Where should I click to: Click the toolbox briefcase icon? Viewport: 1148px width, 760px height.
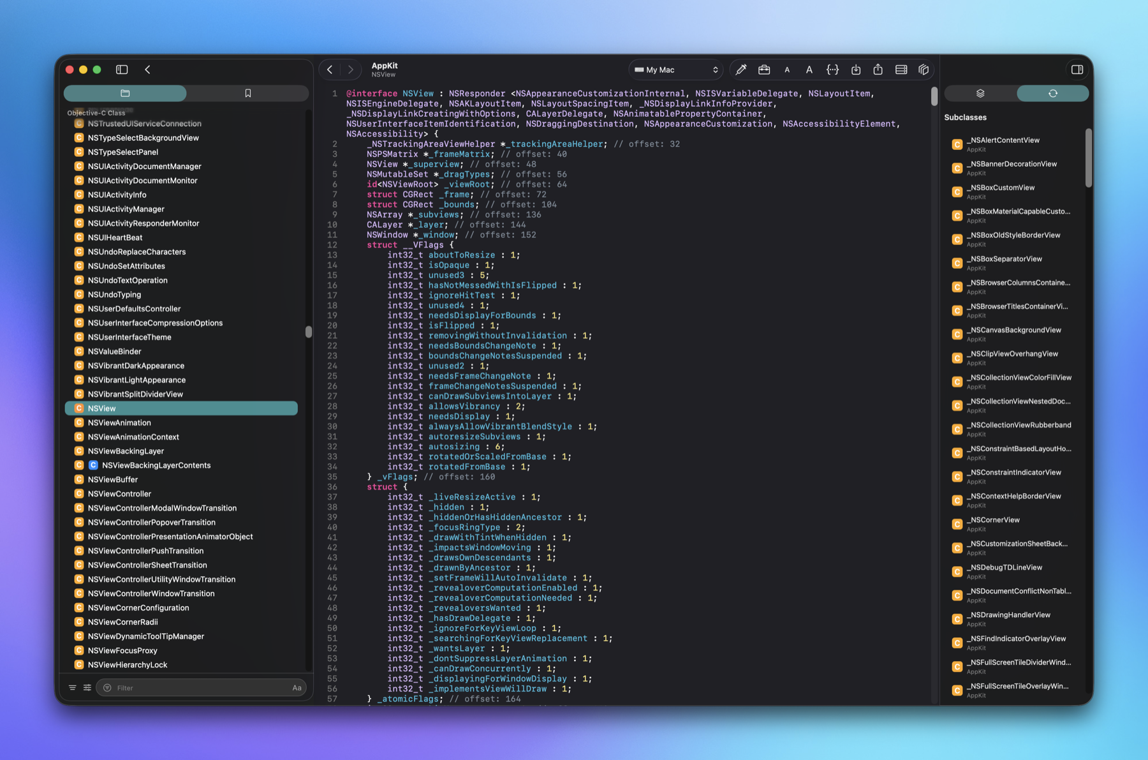pyautogui.click(x=764, y=70)
